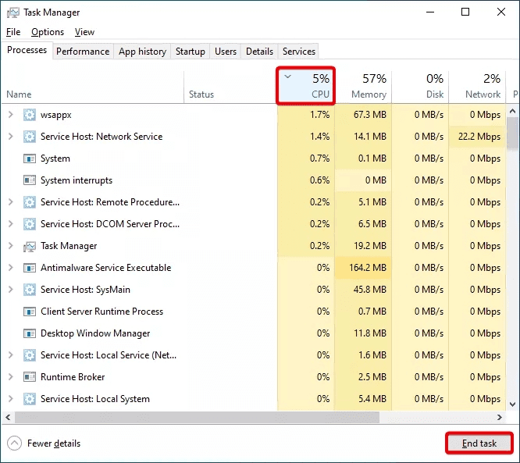Click the horizontal scrollbar thumb
520x463 pixels.
pyautogui.click(x=197, y=417)
